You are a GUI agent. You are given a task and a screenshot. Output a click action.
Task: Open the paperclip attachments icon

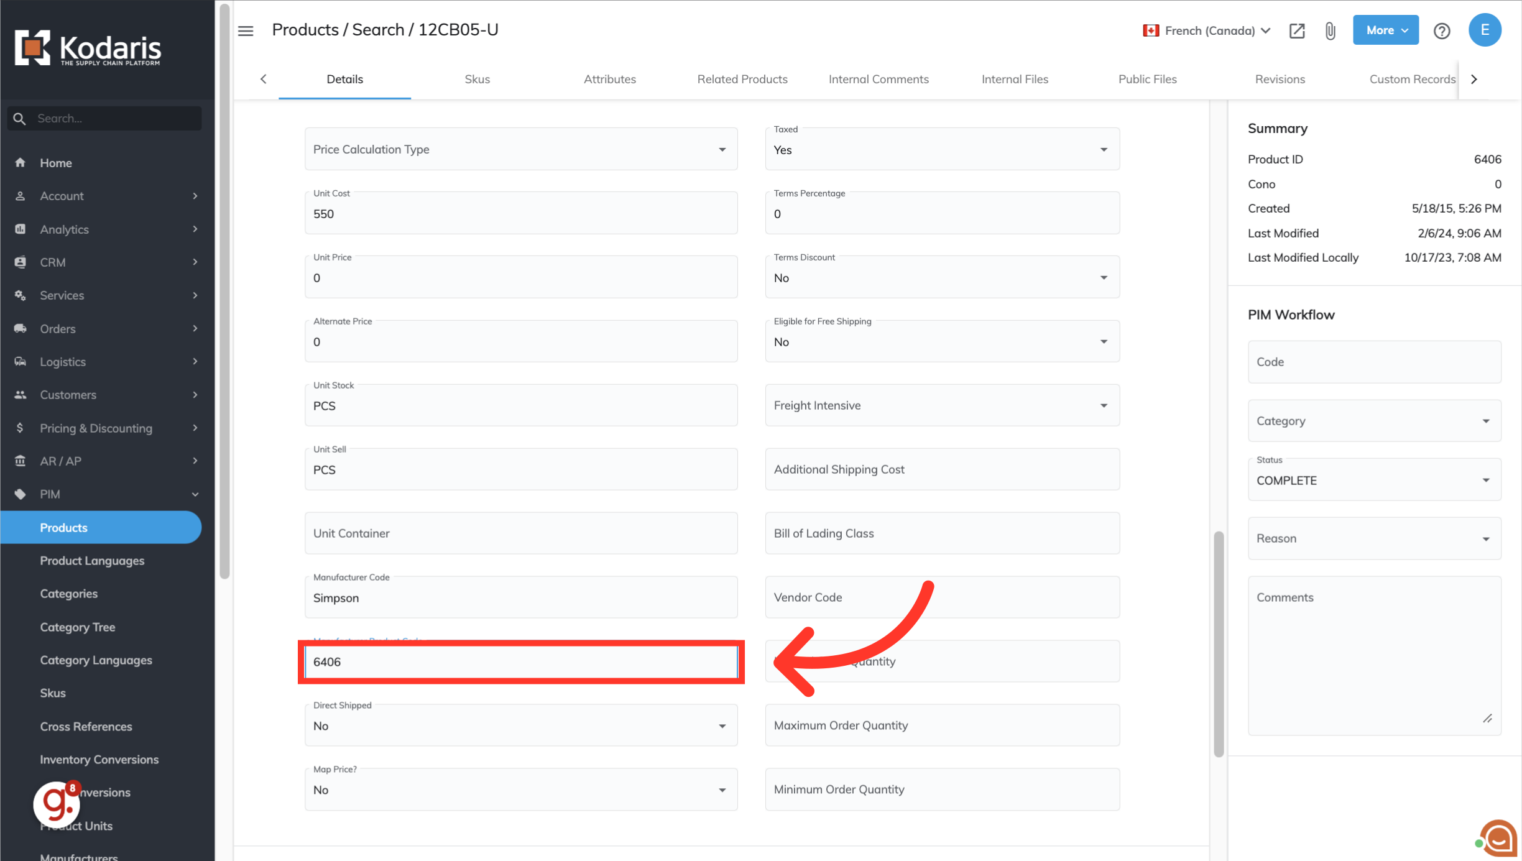(x=1330, y=30)
